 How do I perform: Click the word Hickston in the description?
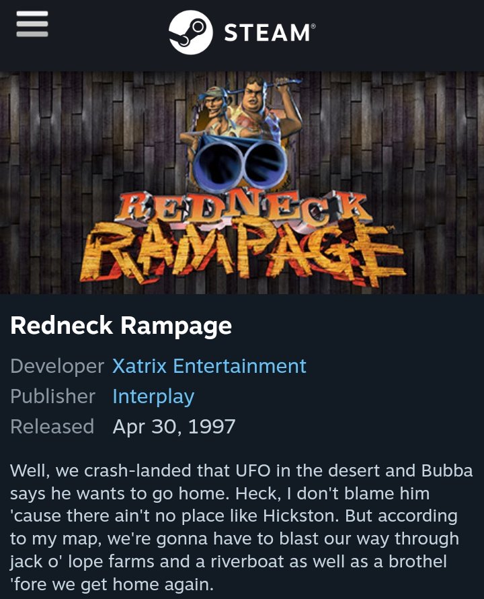click(300, 516)
